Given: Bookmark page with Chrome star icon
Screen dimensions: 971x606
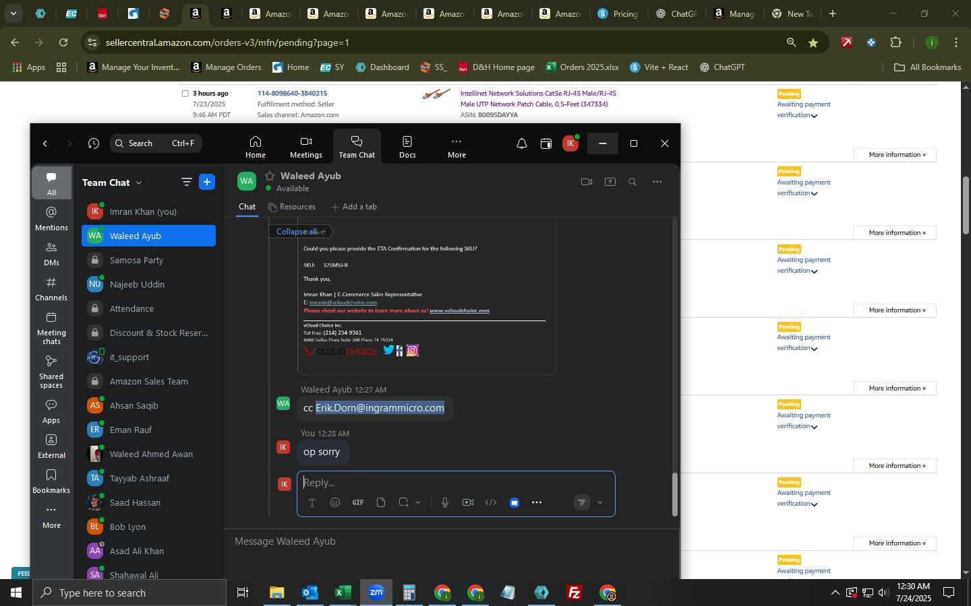Looking at the screenshot, I should 813,42.
